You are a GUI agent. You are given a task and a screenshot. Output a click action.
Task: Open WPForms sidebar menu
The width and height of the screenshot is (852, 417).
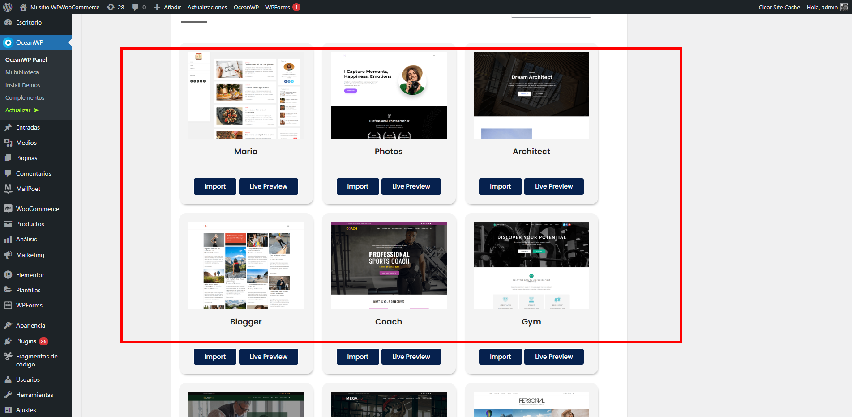[x=36, y=305]
